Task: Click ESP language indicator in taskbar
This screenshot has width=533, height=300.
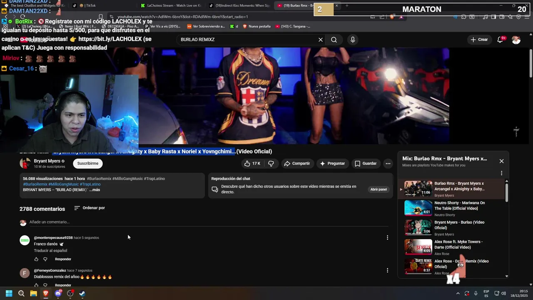Action: [x=486, y=293]
